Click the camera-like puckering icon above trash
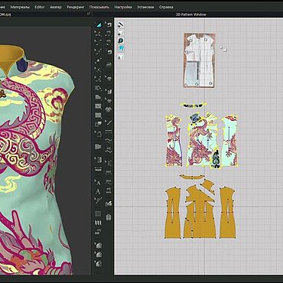 tap(109, 203)
